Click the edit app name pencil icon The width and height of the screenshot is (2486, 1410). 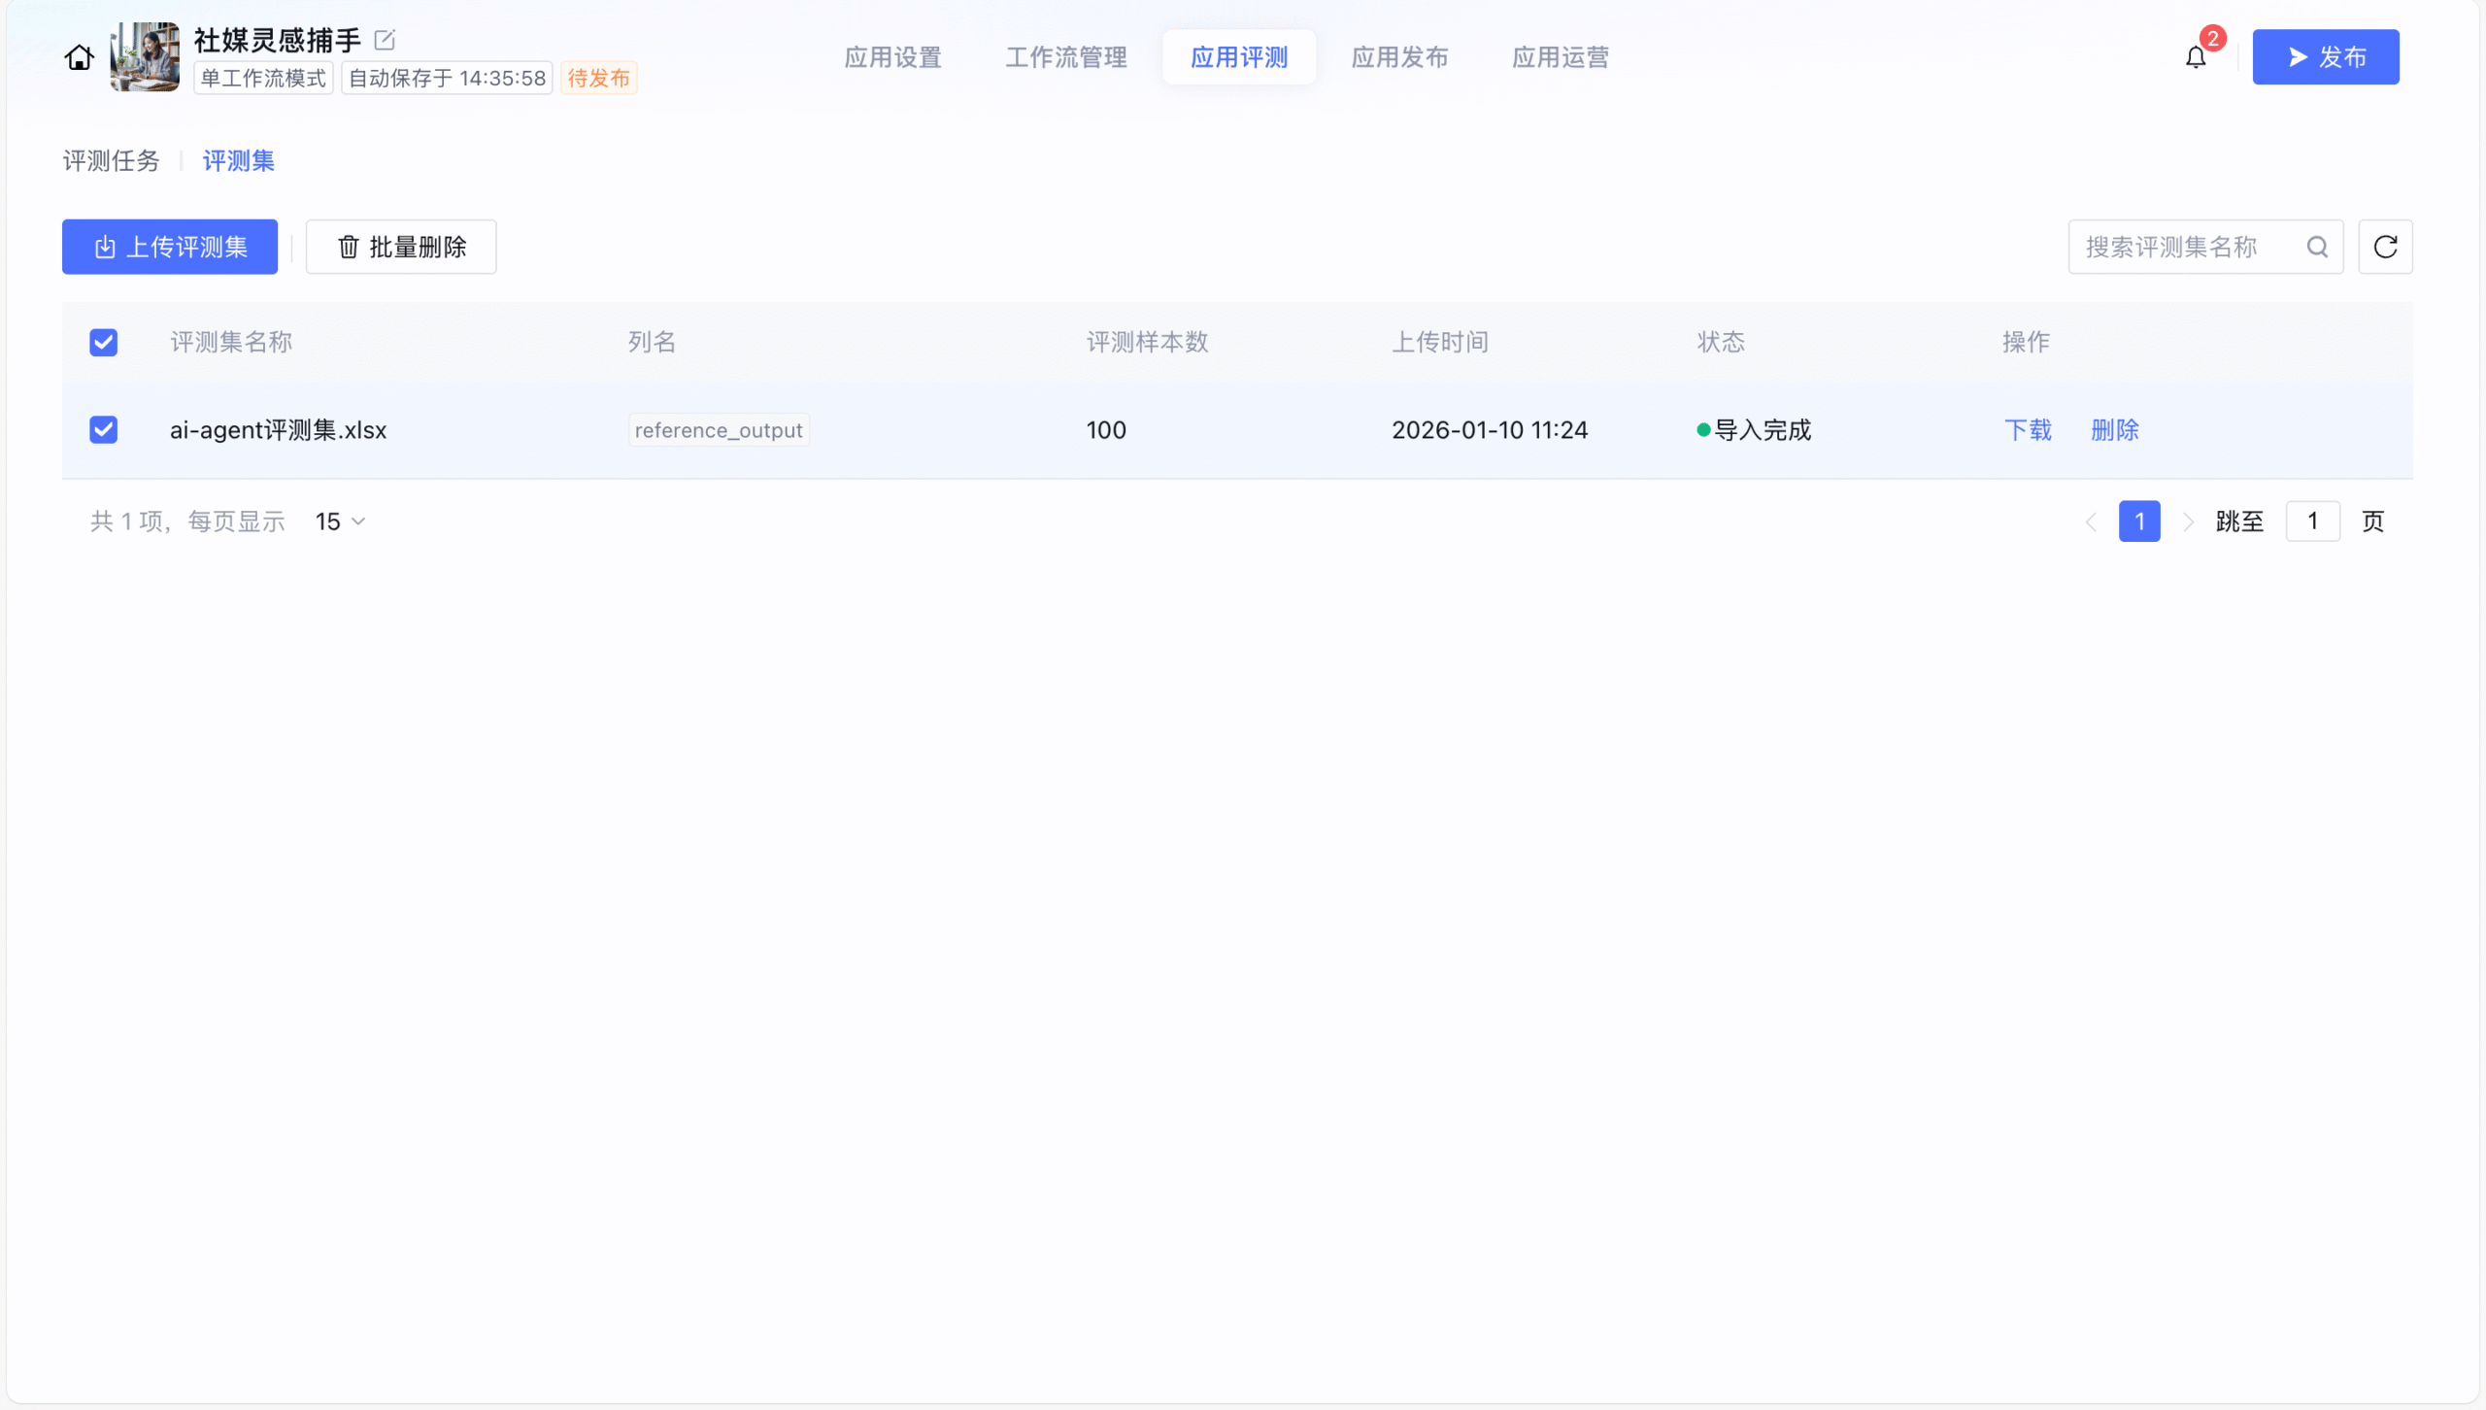point(385,40)
